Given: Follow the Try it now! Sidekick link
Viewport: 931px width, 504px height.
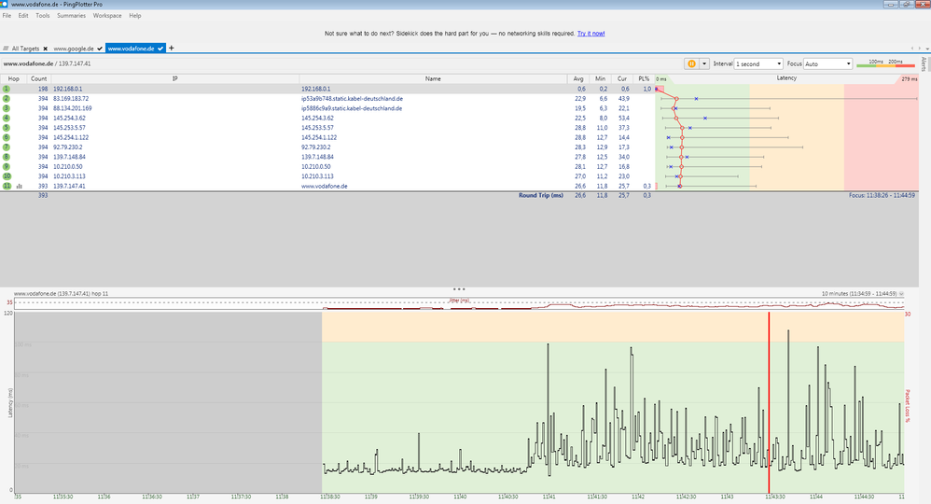Looking at the screenshot, I should (x=591, y=34).
